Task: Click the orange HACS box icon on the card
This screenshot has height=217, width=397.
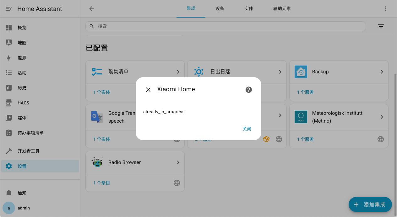Action: pos(266,139)
